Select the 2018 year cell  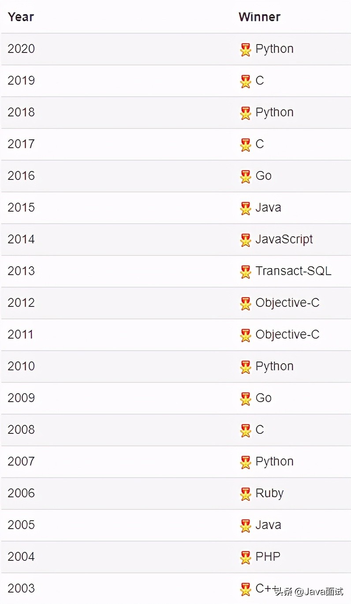21,112
